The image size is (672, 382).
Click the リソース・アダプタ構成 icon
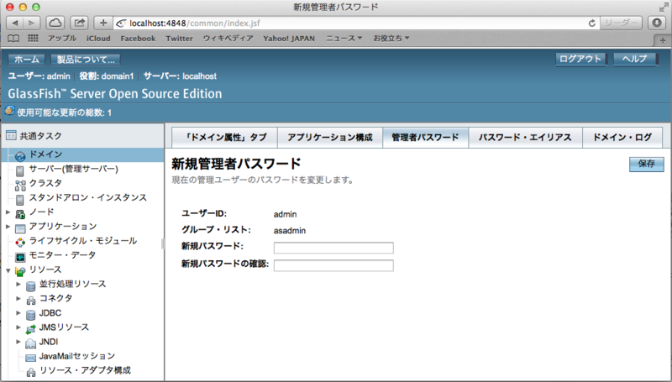click(31, 372)
